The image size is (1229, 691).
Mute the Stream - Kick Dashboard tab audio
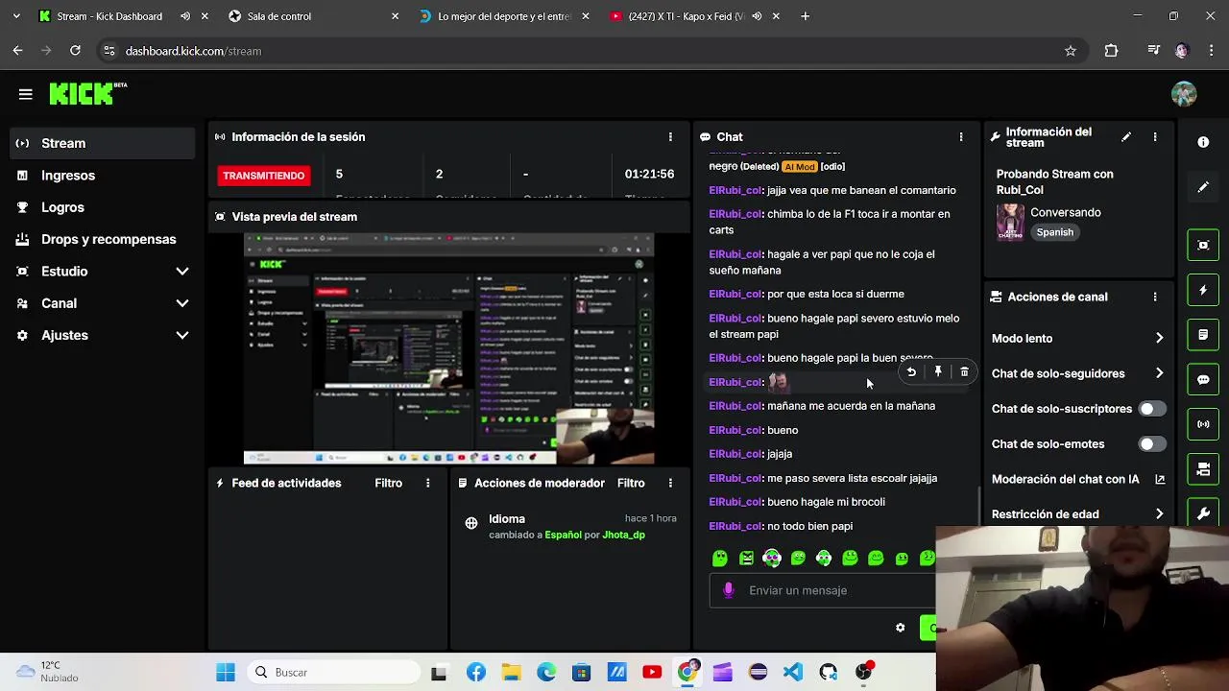(185, 16)
